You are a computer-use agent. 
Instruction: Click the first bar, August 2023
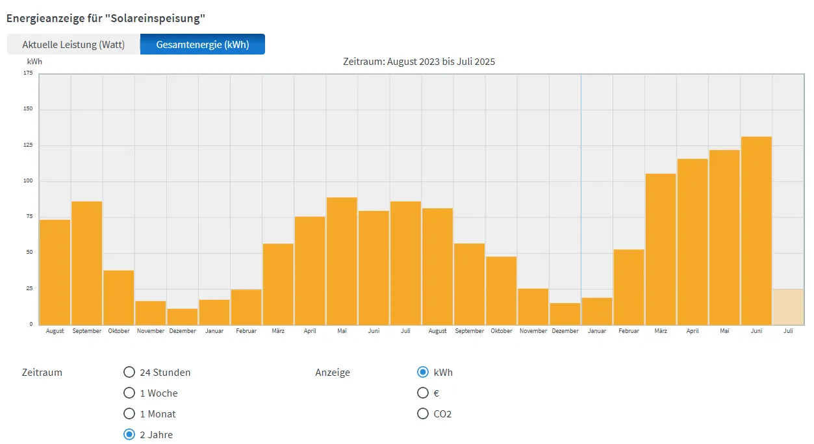(x=55, y=272)
